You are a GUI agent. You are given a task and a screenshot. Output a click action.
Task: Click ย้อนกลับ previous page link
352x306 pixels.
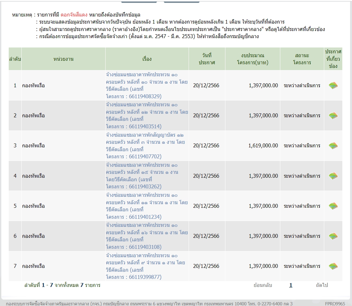click(x=263, y=285)
